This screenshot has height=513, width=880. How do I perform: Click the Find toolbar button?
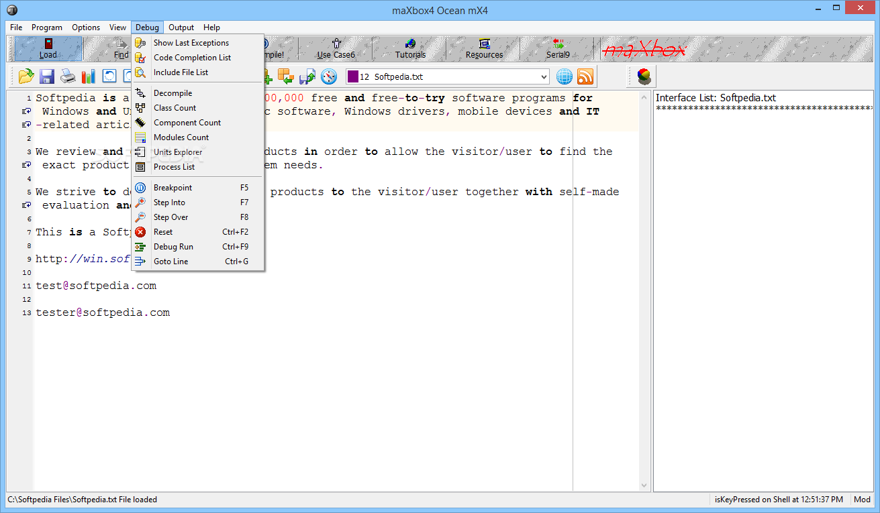tap(121, 49)
